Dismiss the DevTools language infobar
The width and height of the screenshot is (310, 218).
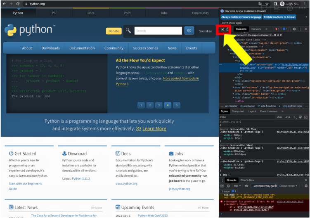point(306,17)
